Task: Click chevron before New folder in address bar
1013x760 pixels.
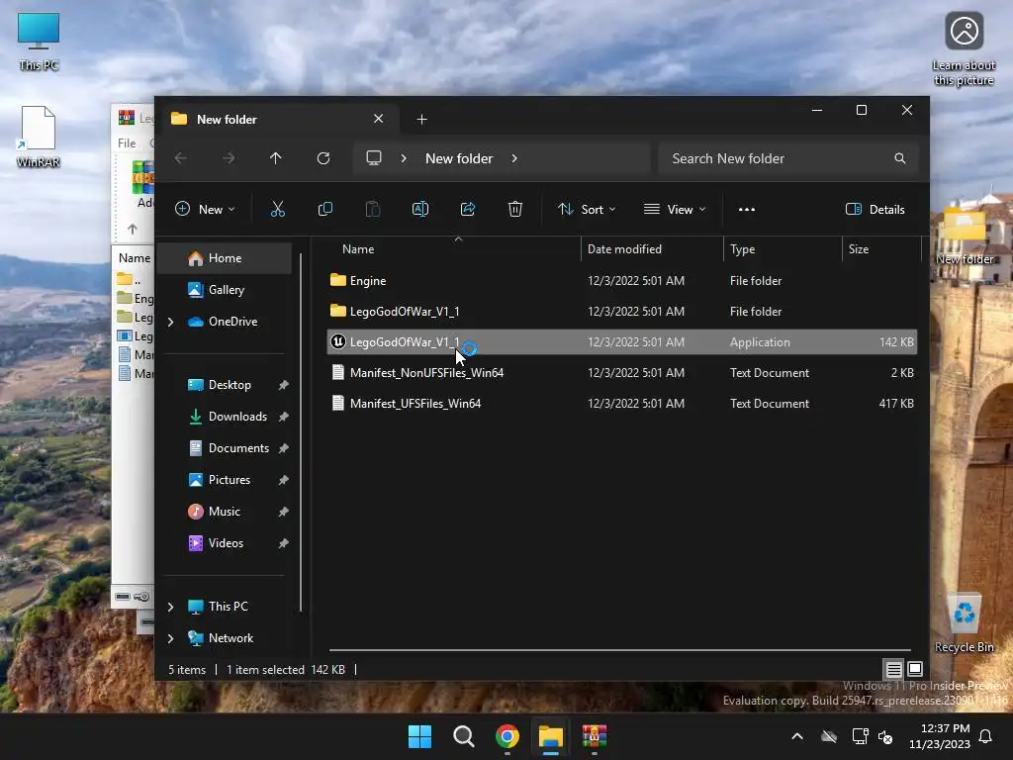Action: tap(404, 158)
